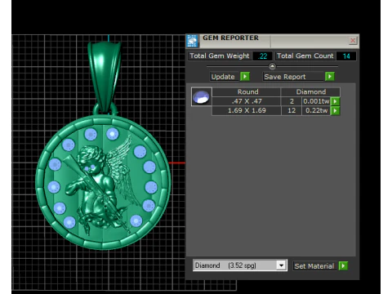392x294 pixels.
Task: Click the green arrow next to Update
Action: click(x=245, y=77)
